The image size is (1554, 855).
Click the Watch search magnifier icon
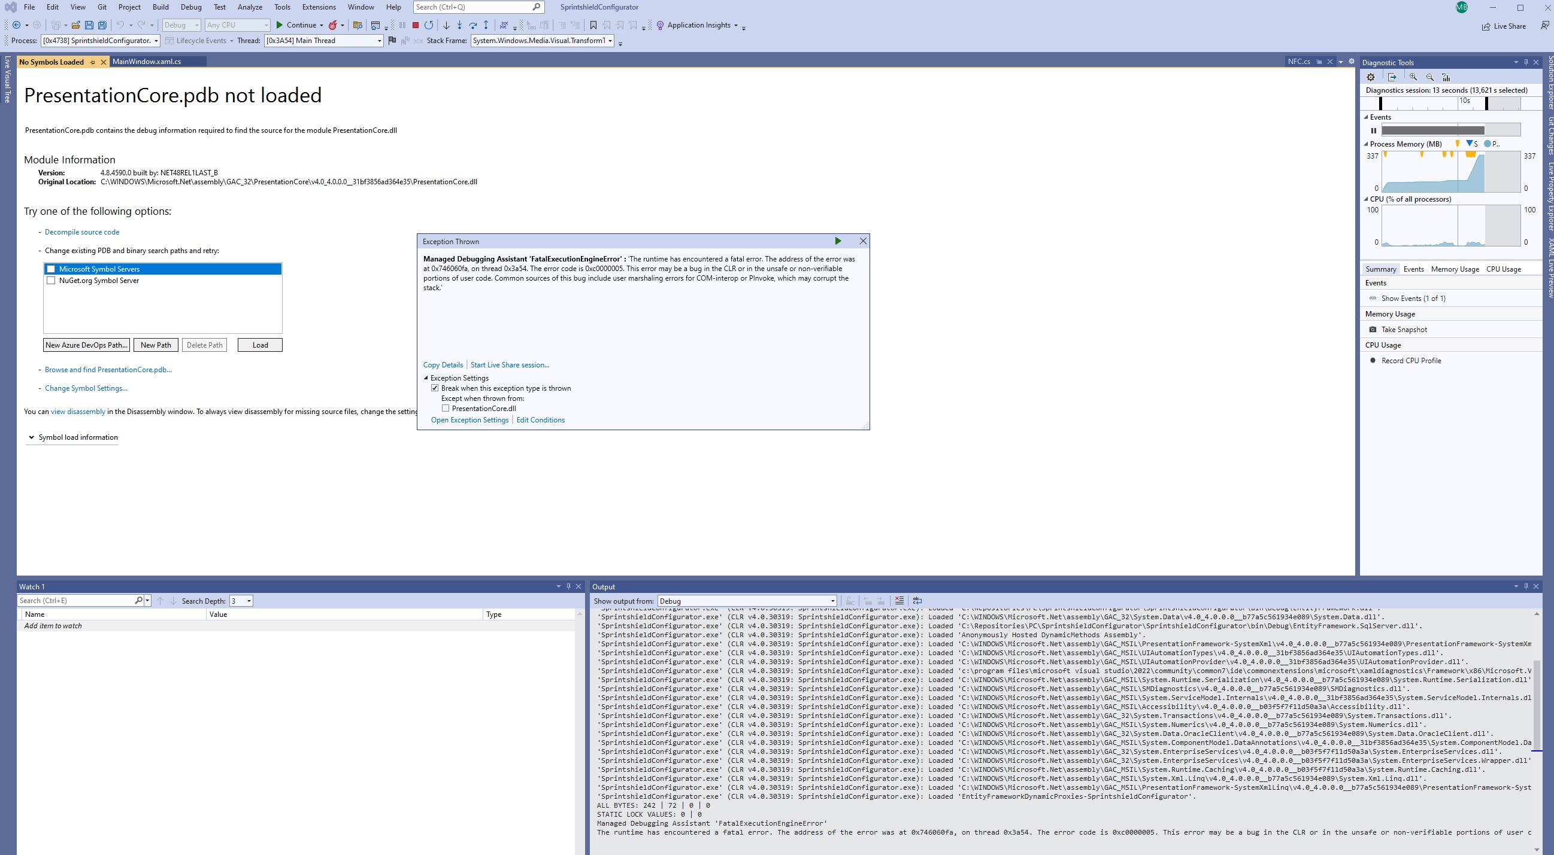click(x=138, y=601)
